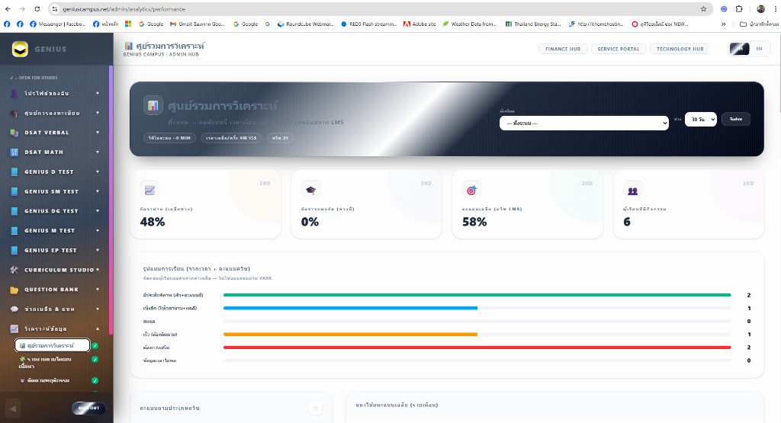Image resolution: width=781 pixels, height=423 pixels.
Task: Click the refresh button next to 30-day dropdown
Action: coord(736,119)
